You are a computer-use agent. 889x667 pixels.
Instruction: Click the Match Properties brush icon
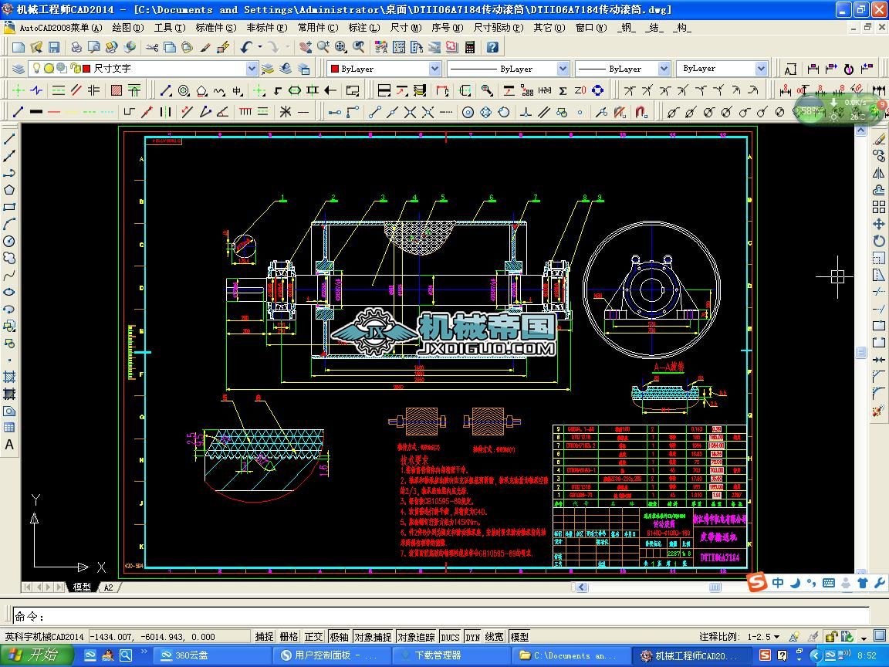pos(205,48)
